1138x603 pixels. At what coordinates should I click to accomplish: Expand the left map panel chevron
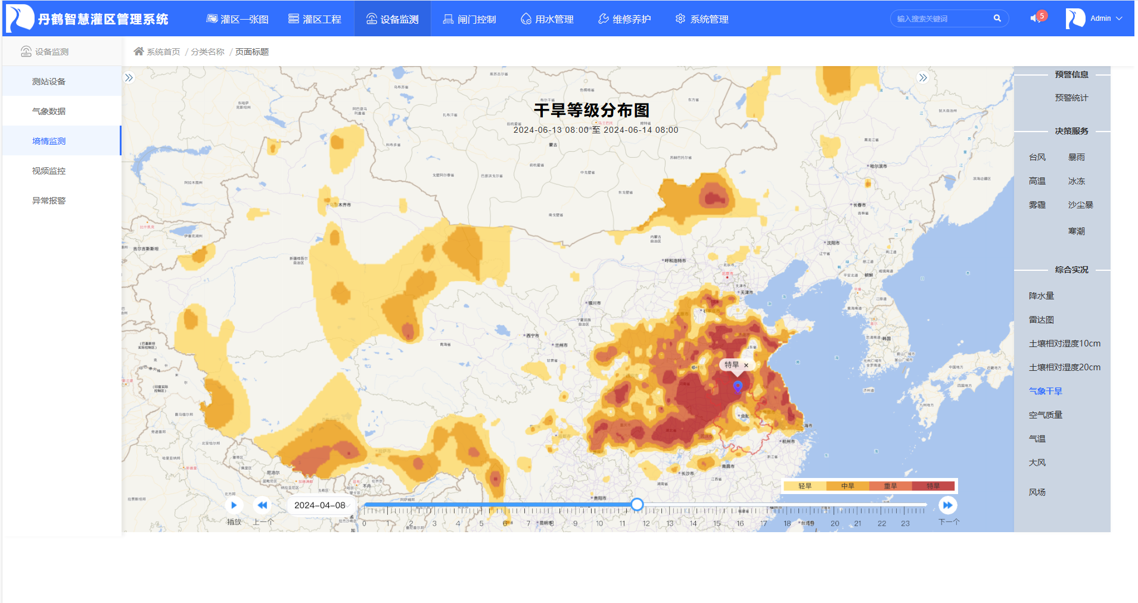coord(129,77)
